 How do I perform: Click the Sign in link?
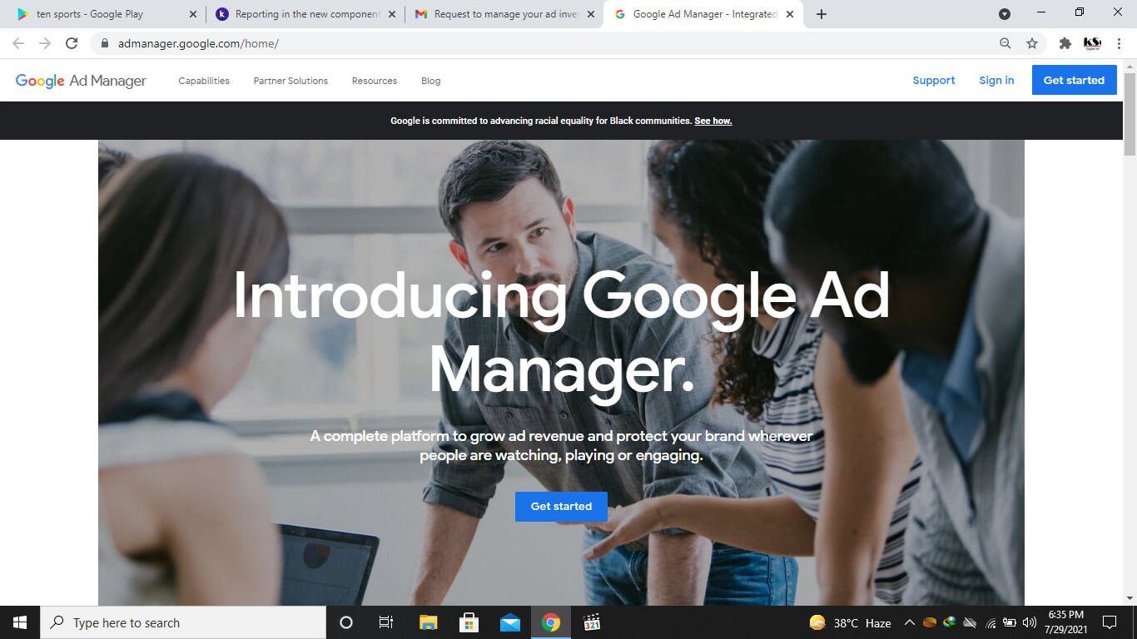tap(996, 81)
